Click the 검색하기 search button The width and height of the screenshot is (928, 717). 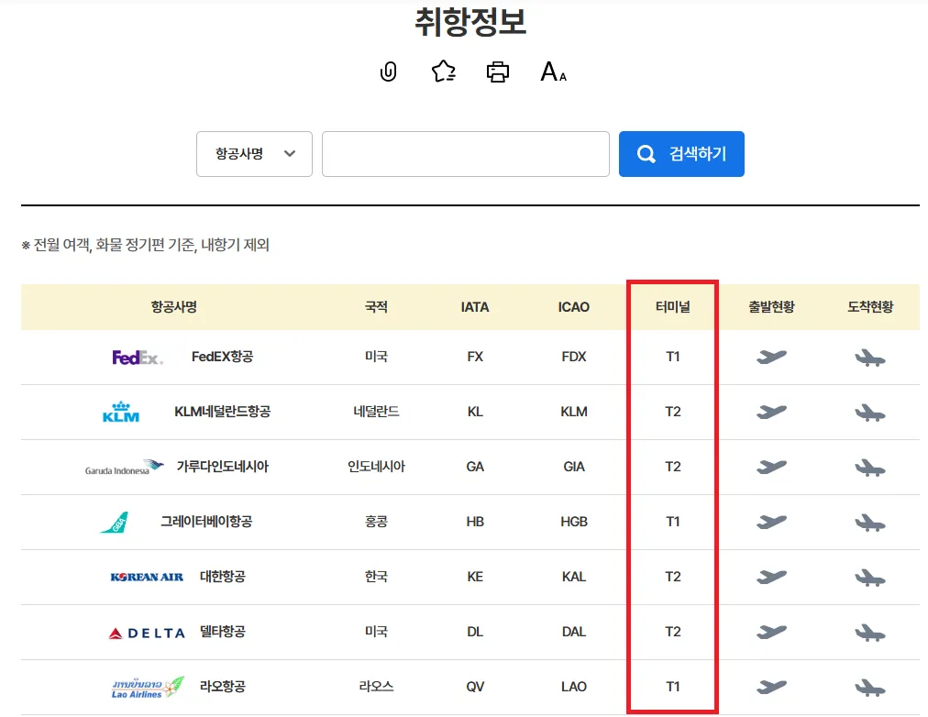pyautogui.click(x=681, y=154)
